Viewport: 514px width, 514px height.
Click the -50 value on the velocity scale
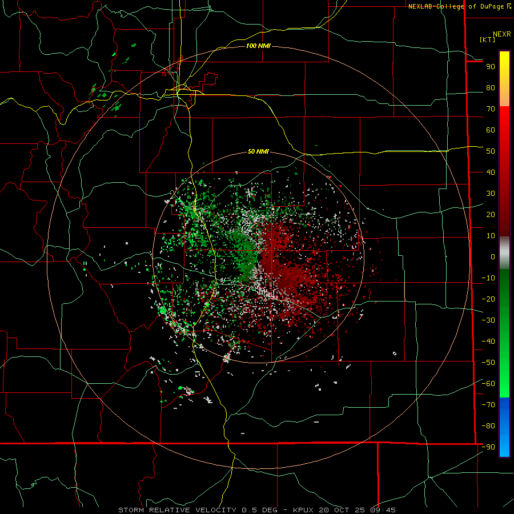tap(488, 363)
